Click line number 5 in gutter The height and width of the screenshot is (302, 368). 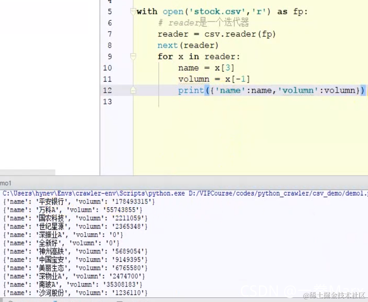110,11
